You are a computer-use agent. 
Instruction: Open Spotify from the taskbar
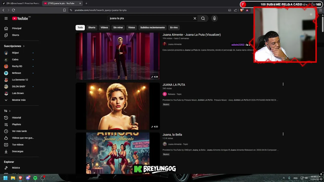(35, 178)
